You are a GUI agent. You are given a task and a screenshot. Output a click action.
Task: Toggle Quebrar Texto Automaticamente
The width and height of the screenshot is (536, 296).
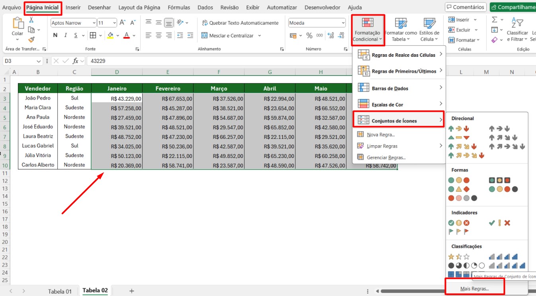(240, 23)
